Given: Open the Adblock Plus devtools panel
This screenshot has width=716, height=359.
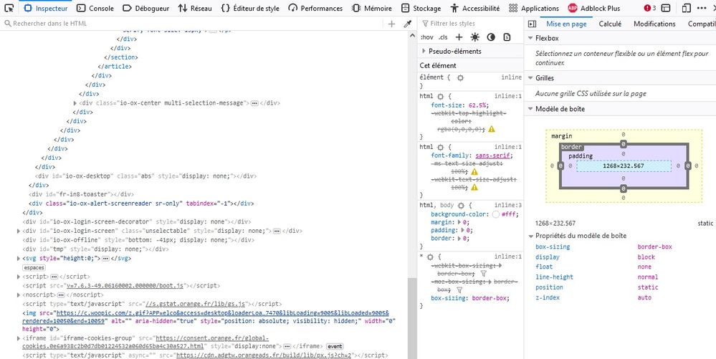Looking at the screenshot, I should [594, 8].
